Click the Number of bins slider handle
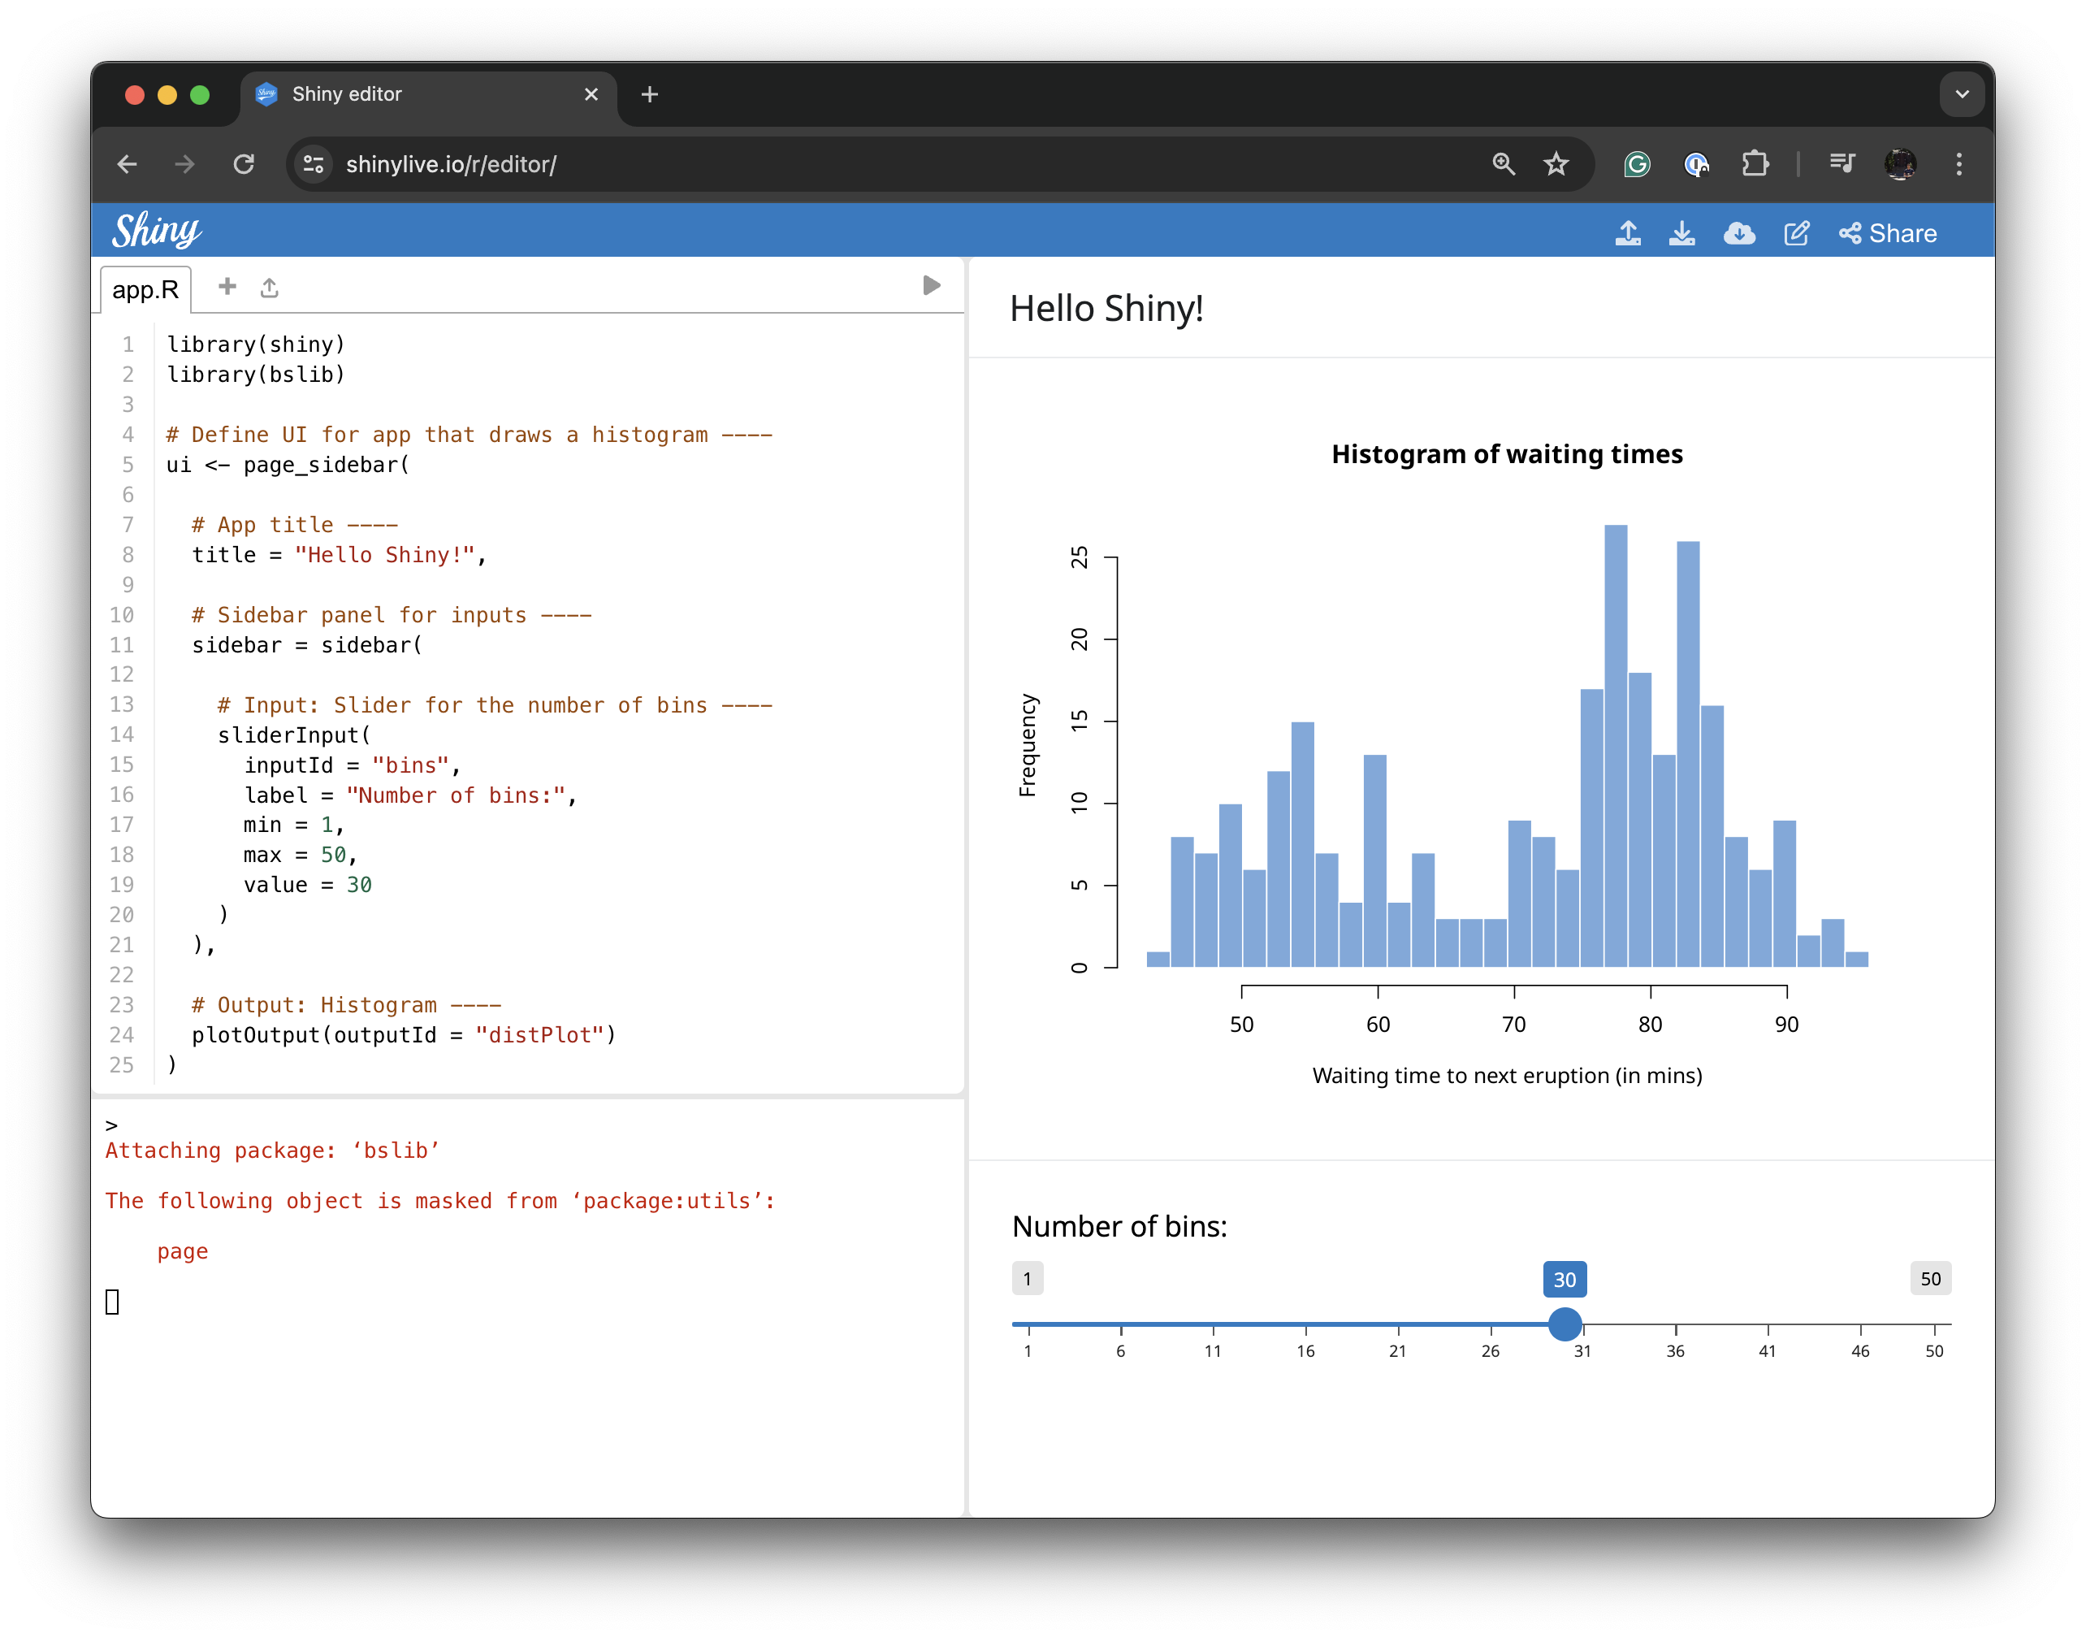Screen dimensions: 2086x1638 (x=1564, y=1324)
